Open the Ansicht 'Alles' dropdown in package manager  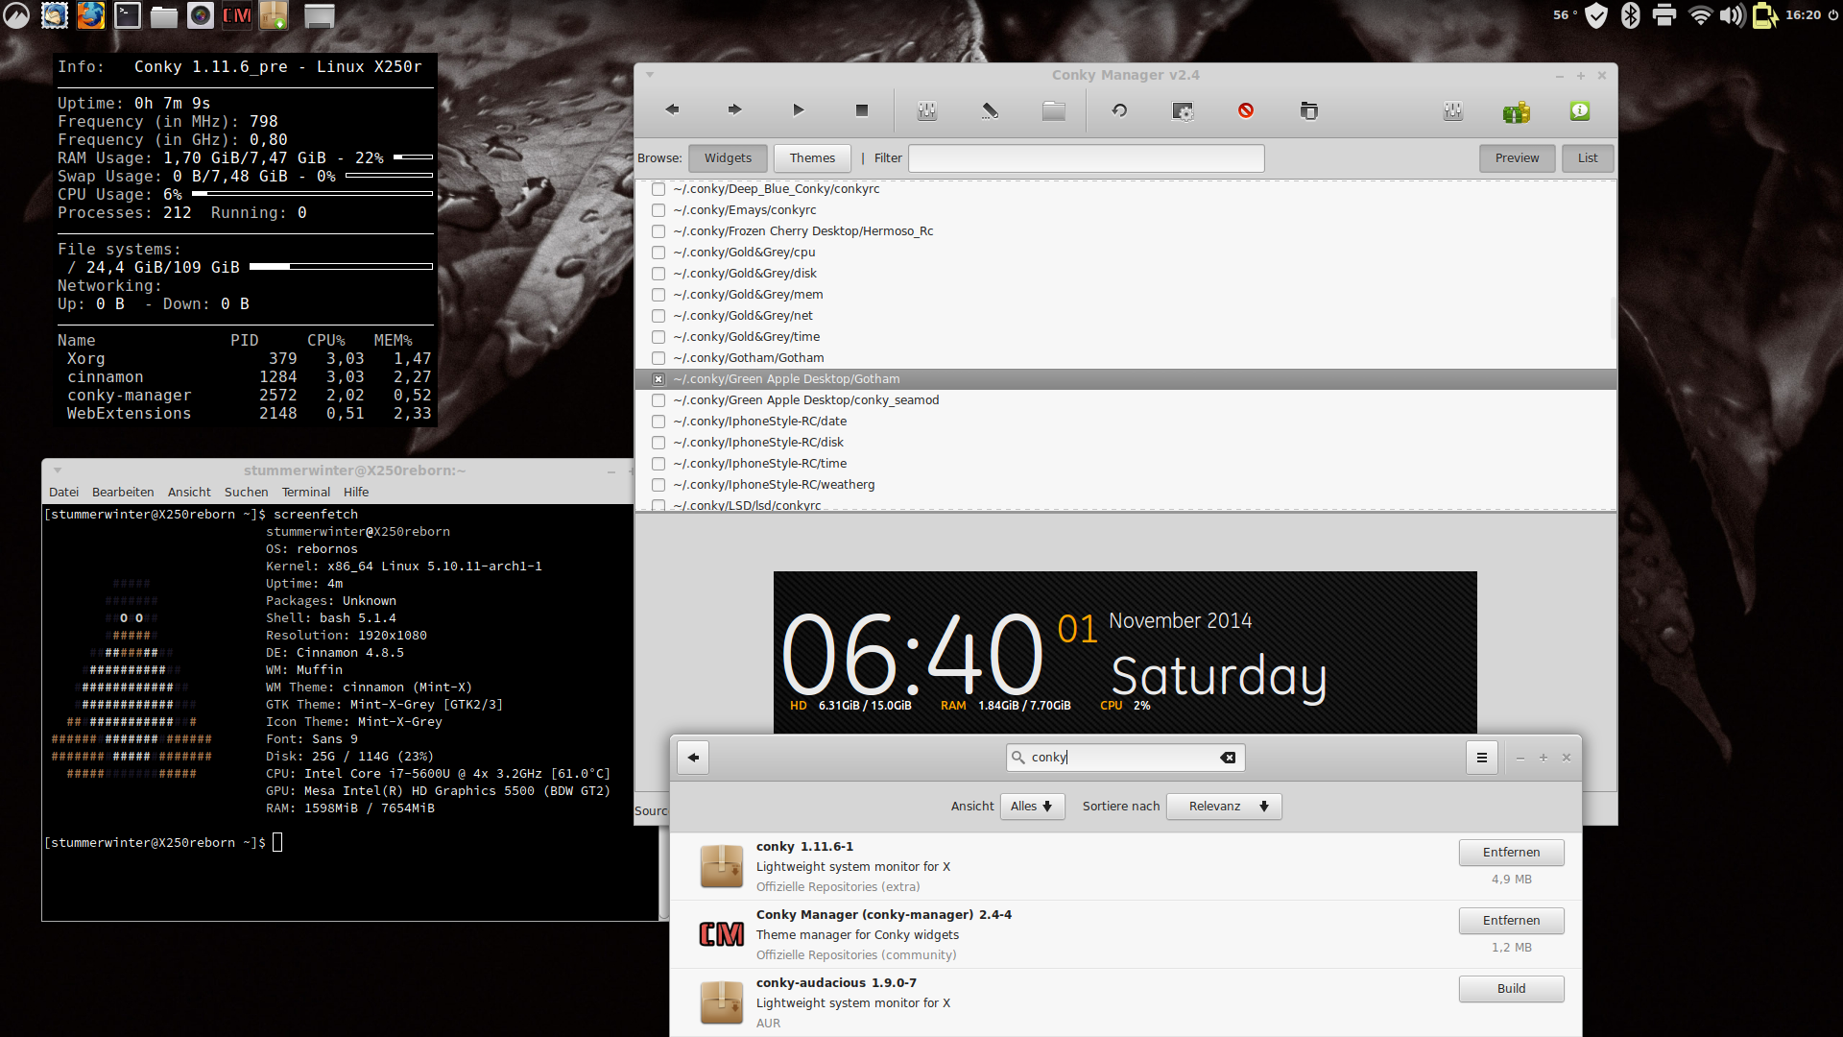click(x=1032, y=806)
